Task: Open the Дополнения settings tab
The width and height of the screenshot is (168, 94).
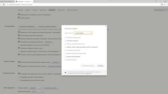Action: coord(43,10)
